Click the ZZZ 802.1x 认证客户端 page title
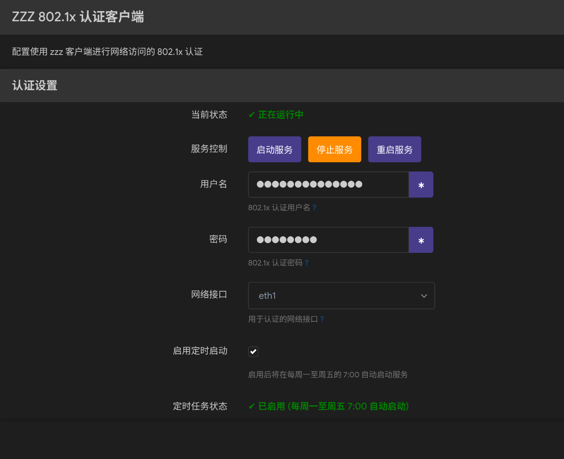 click(78, 17)
